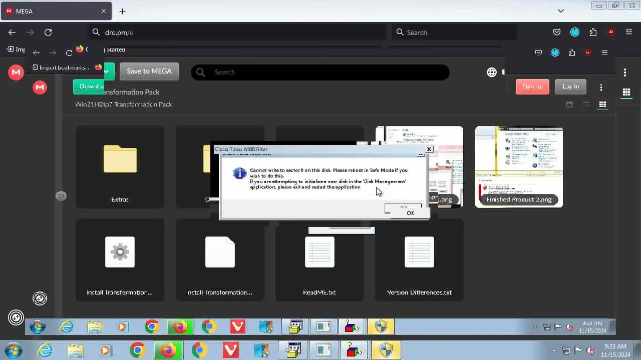The width and height of the screenshot is (641, 360).
Task: Open uBlock Origin in main toolbar
Action: coord(611,32)
